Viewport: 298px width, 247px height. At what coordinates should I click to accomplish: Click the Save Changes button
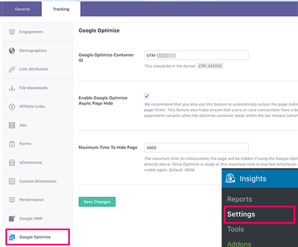(97, 202)
